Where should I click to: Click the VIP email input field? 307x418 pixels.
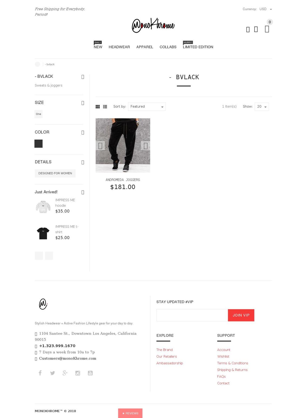tap(192, 315)
